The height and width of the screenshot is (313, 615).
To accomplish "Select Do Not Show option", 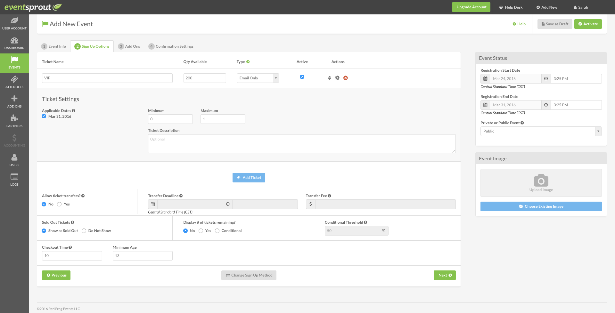I will click(x=84, y=231).
